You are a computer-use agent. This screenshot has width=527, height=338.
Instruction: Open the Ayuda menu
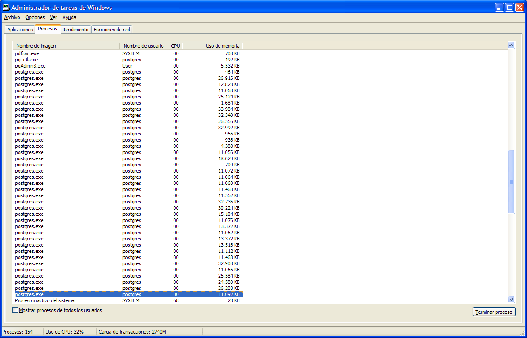[69, 18]
